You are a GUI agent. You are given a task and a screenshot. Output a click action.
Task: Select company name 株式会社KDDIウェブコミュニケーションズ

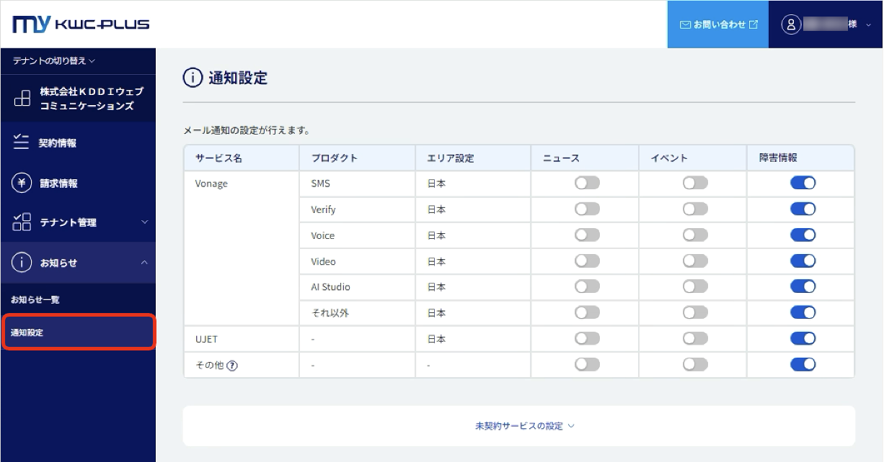coord(92,99)
